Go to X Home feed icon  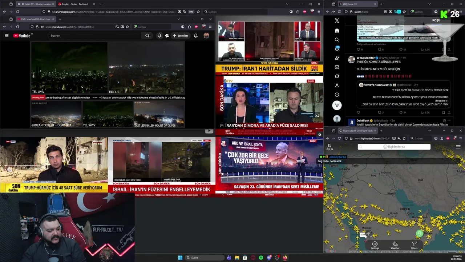click(337, 30)
